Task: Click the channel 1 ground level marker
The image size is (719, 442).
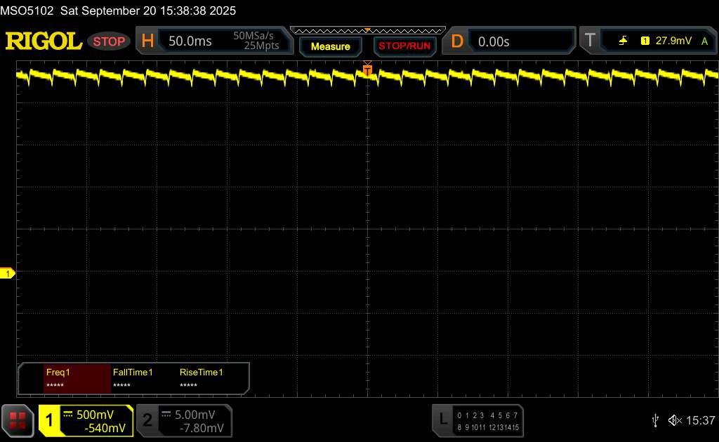Action: pos(9,274)
